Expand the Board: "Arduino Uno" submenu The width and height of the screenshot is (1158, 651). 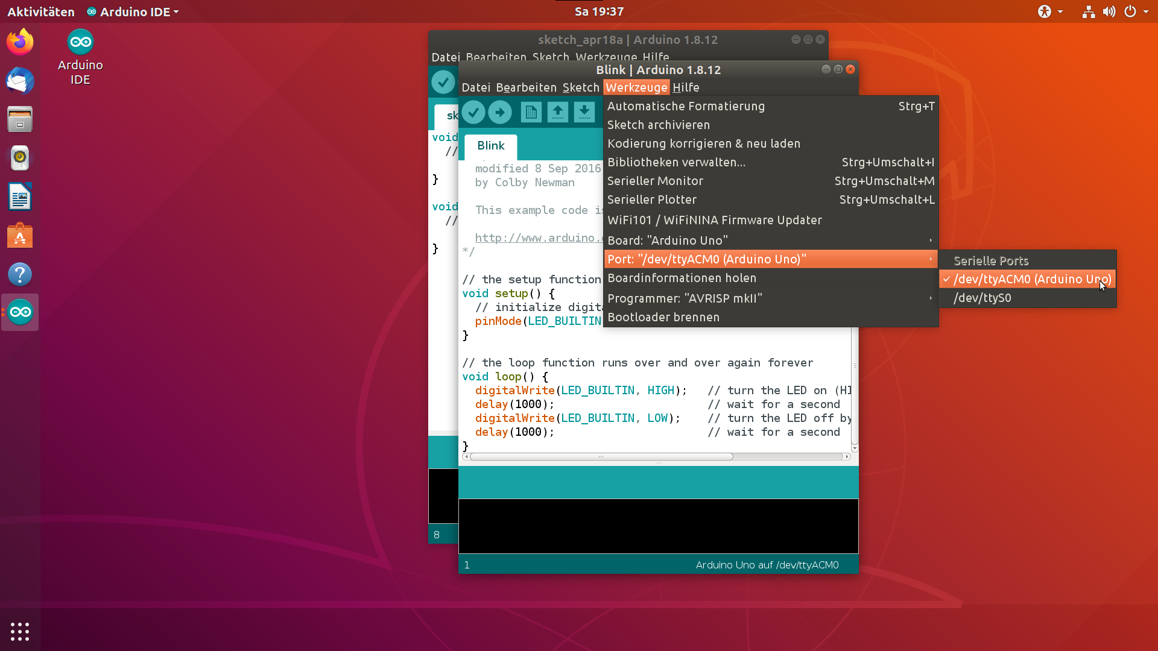[771, 241]
